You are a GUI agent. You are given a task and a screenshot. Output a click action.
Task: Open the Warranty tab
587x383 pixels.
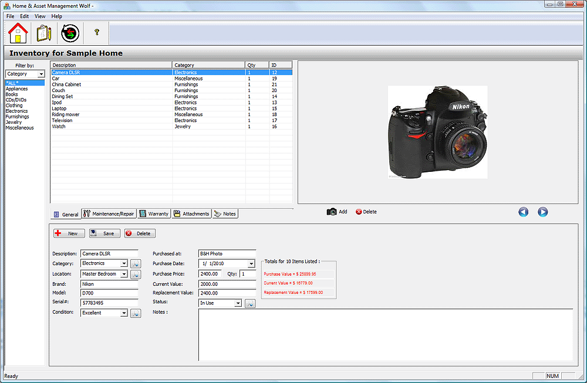click(x=154, y=213)
